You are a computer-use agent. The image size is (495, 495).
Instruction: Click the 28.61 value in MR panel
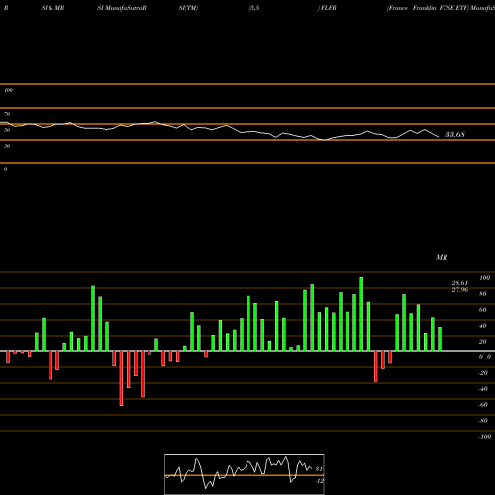pos(460,283)
